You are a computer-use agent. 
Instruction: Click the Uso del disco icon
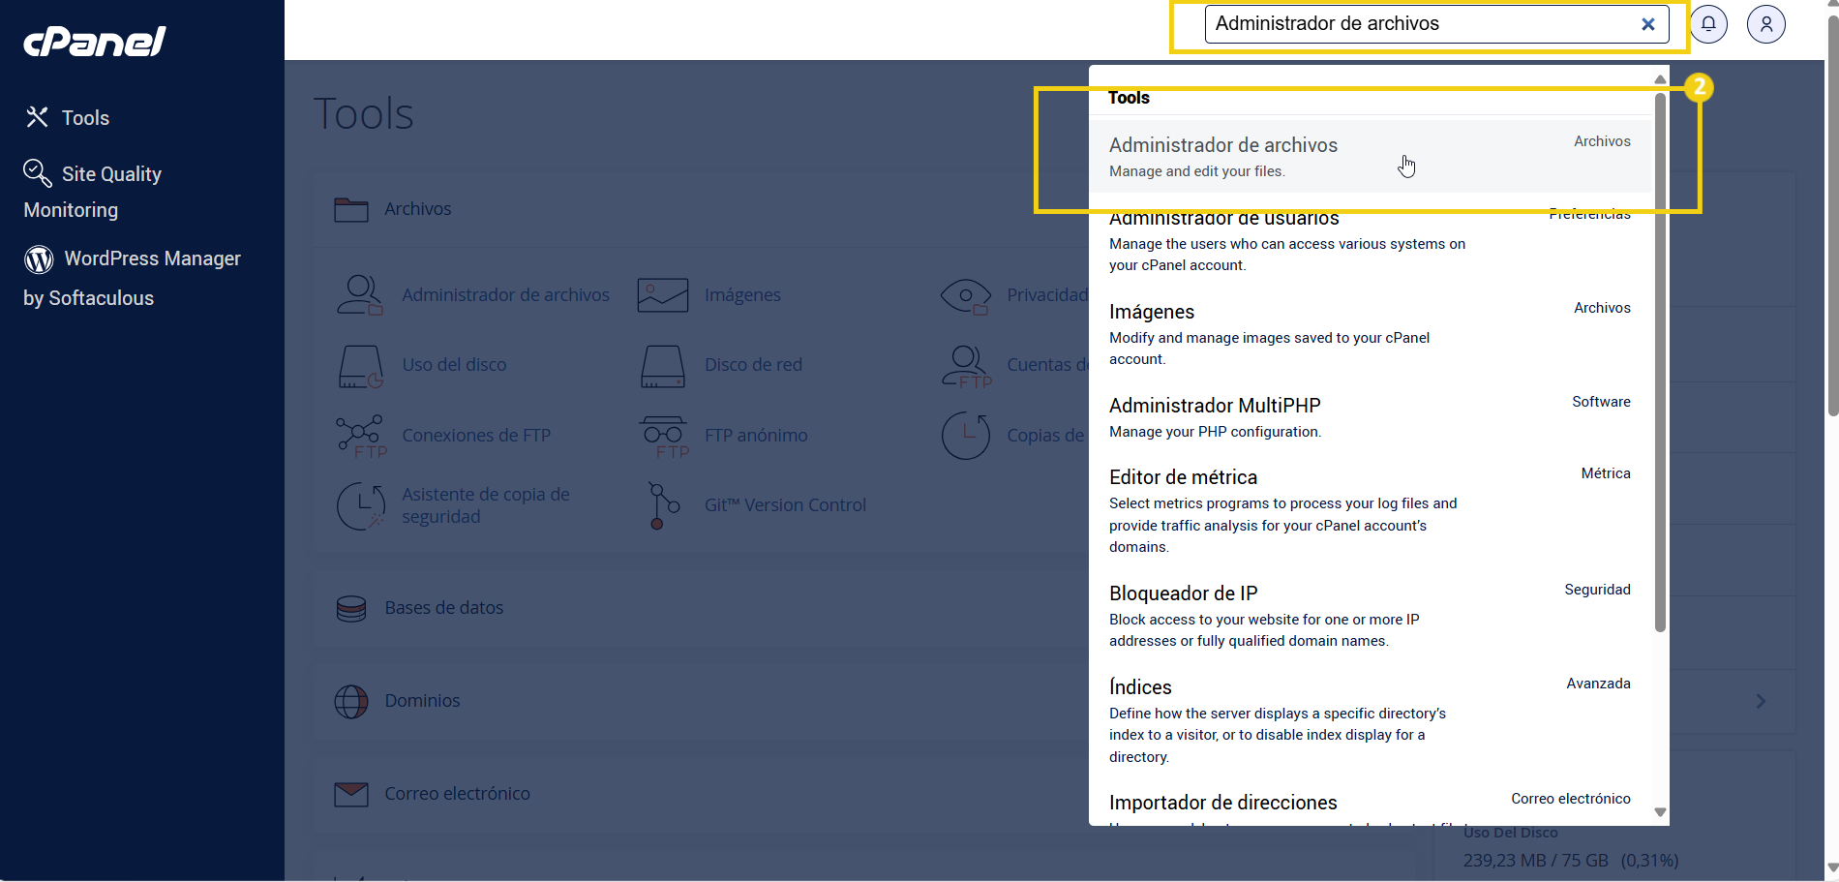click(x=361, y=366)
